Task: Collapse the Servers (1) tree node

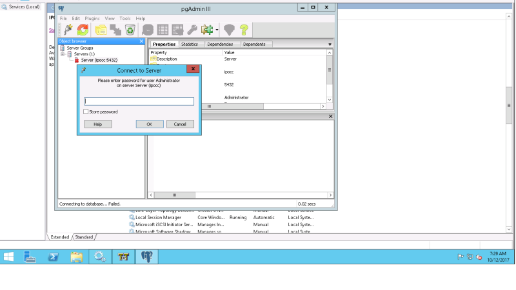Action: [x=63, y=54]
